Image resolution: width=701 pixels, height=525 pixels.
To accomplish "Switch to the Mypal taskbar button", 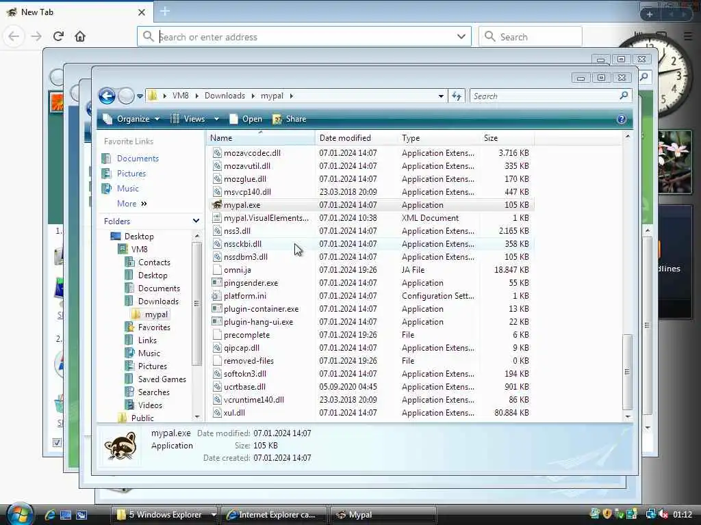I will (383, 515).
